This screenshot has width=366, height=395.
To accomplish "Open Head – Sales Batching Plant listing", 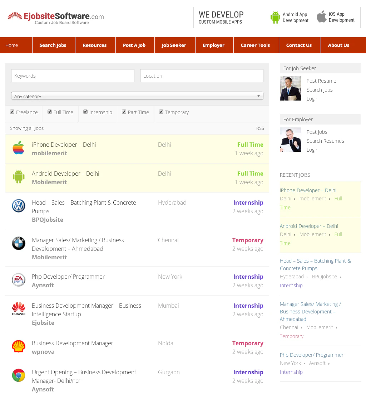I will [137, 211].
